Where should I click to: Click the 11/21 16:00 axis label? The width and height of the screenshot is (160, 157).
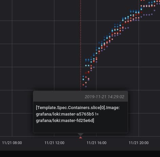pyautogui.click(x=96, y=143)
